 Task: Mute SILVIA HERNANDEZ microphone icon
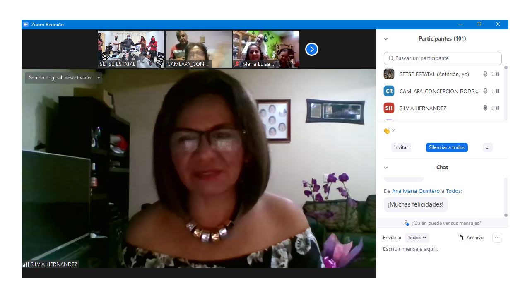[485, 108]
